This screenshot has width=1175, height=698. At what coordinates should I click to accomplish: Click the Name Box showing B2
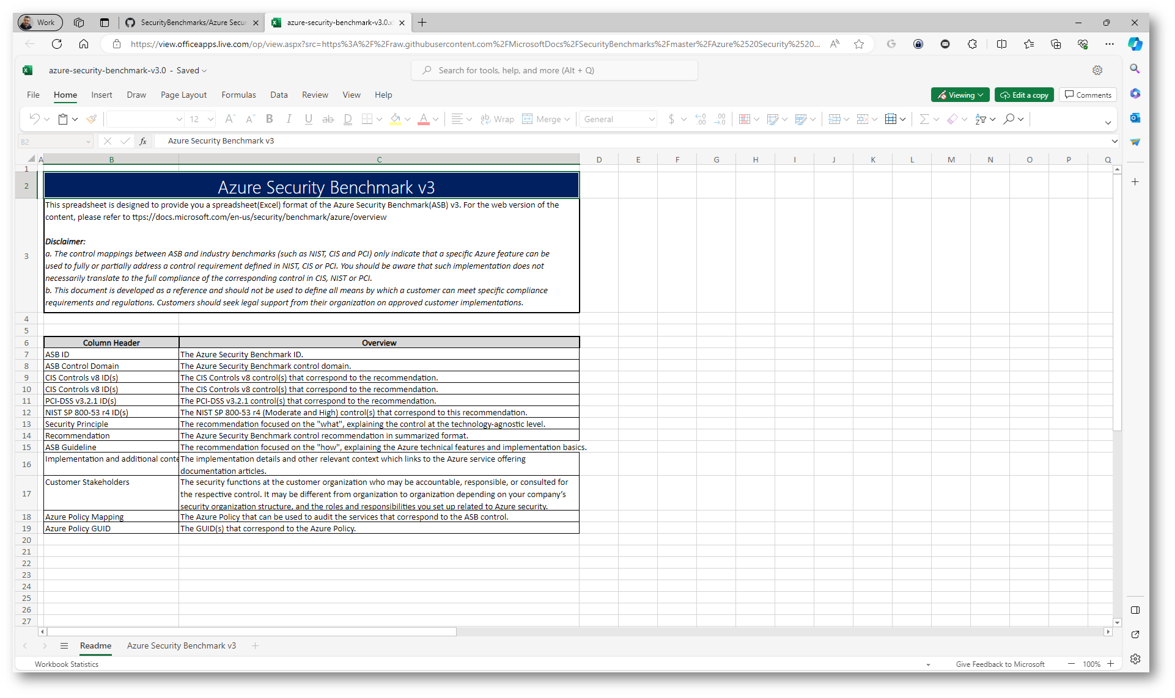tap(55, 142)
